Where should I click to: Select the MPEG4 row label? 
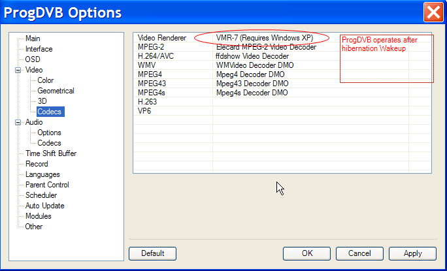(x=150, y=74)
